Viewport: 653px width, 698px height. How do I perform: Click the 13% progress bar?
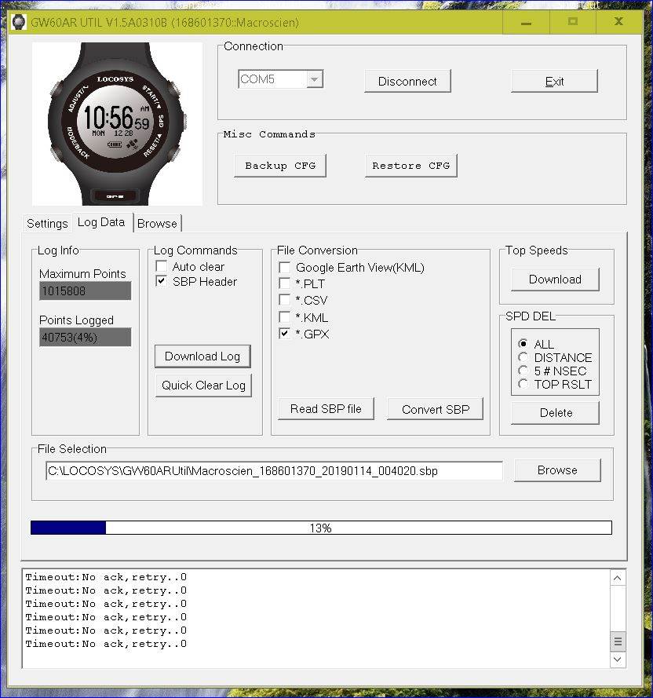[x=320, y=528]
